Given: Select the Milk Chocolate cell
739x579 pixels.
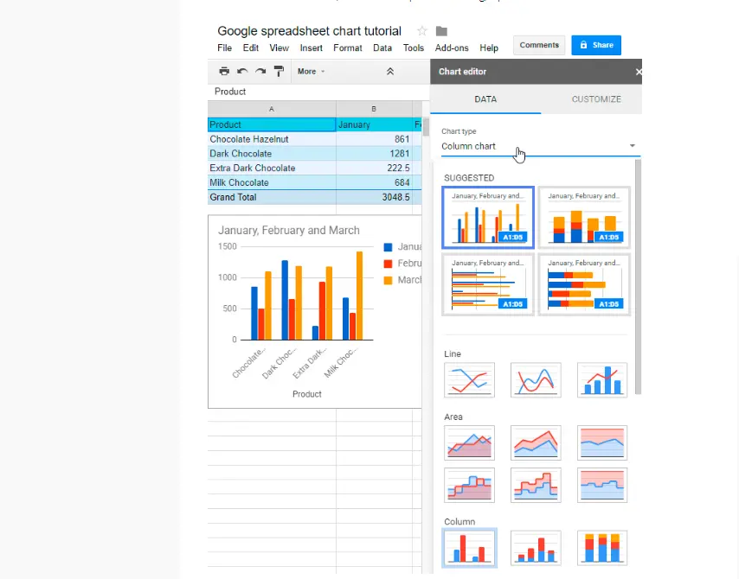Looking at the screenshot, I should (x=272, y=182).
